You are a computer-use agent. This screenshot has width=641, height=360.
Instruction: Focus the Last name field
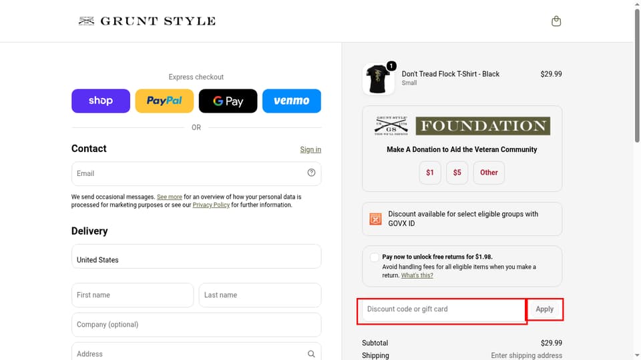pyautogui.click(x=260, y=295)
